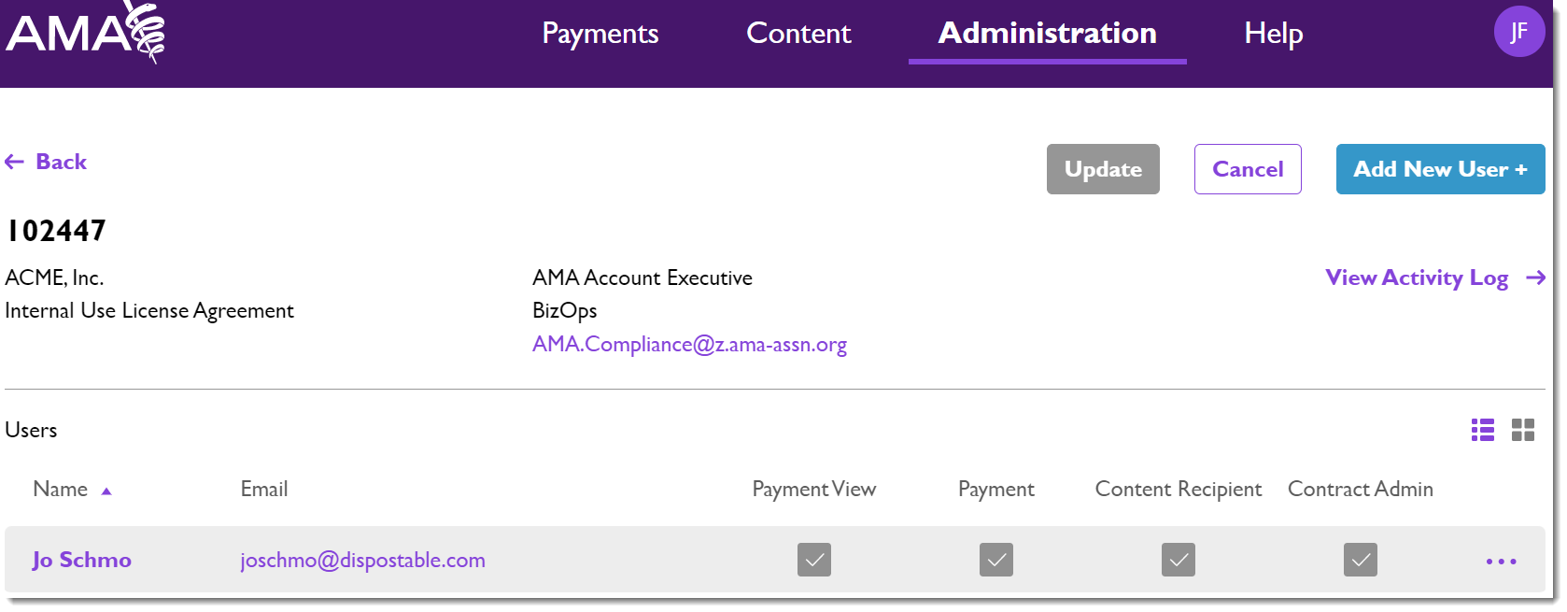Image resolution: width=1567 pixels, height=612 pixels.
Task: Toggle the Name column sort arrow
Action: click(x=106, y=491)
